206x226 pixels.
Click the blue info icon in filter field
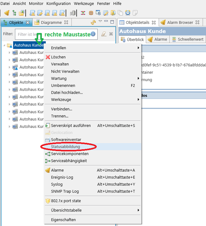[93, 34]
